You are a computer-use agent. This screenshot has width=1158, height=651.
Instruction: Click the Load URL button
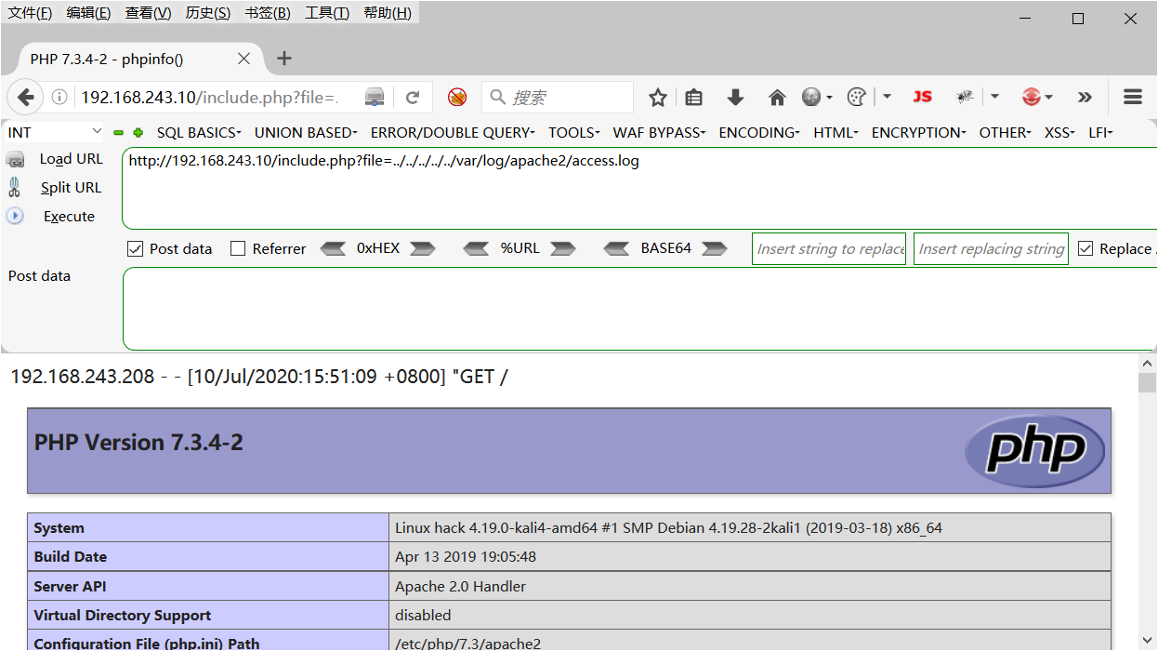72,159
